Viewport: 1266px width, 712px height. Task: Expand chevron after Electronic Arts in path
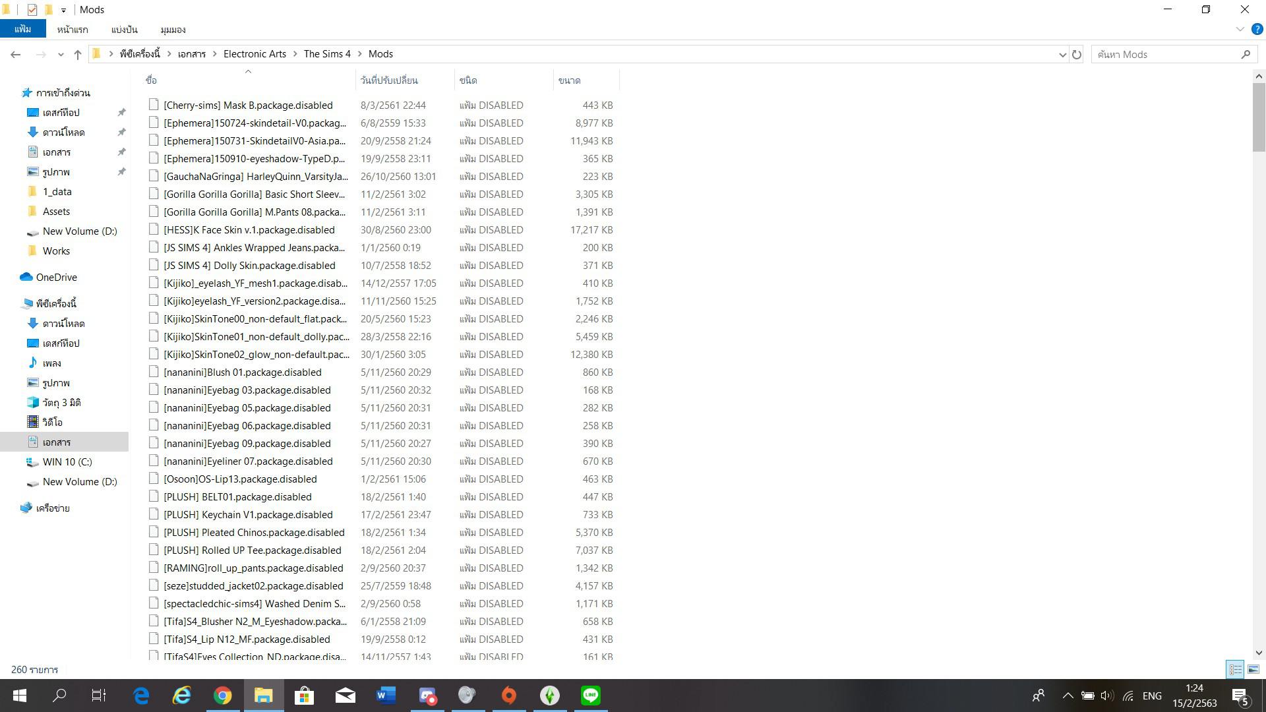tap(295, 54)
